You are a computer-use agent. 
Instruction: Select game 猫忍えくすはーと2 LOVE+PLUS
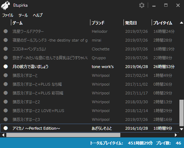click(38, 111)
